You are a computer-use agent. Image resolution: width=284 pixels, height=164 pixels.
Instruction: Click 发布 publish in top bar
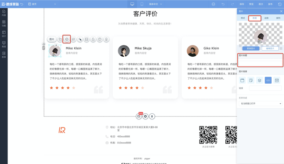click(x=270, y=4)
